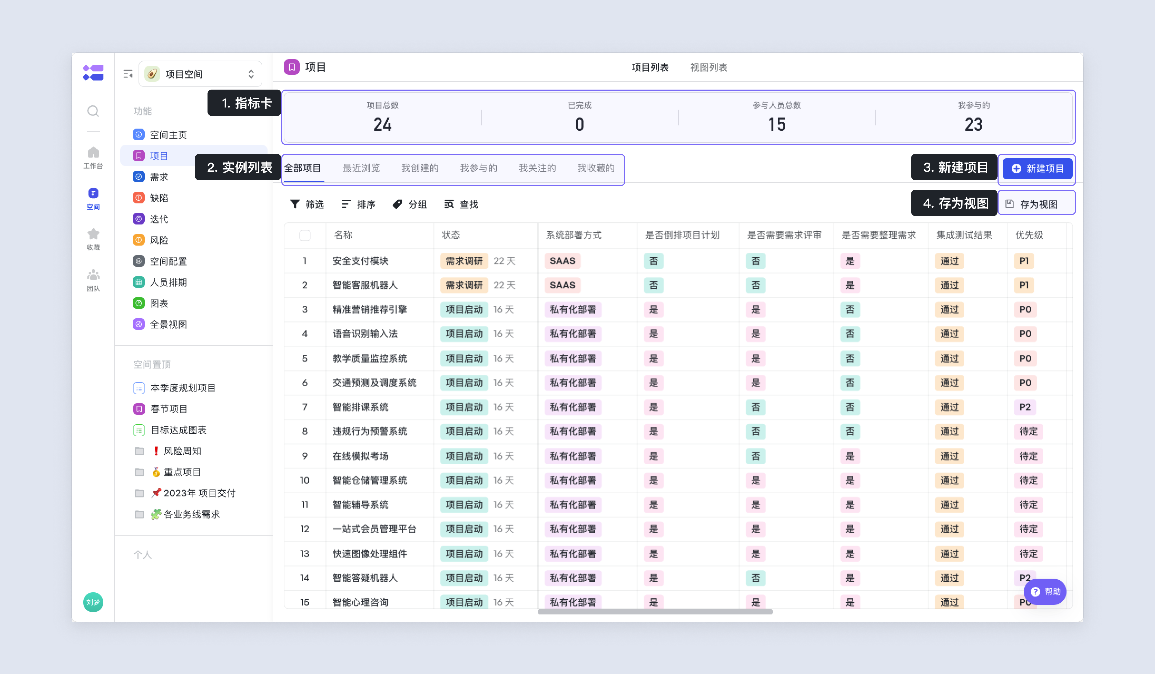The image size is (1155, 674).
Task: Click the filter funnel icon 筛选
Action: [295, 204]
